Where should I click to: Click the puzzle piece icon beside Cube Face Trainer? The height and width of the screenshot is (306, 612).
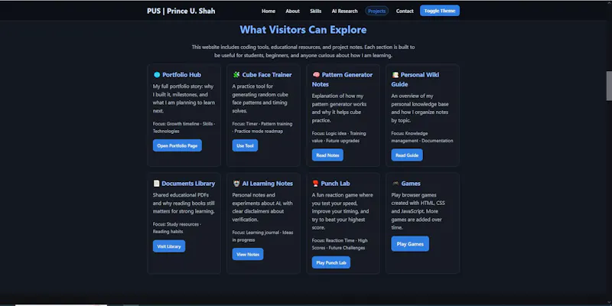pos(236,74)
